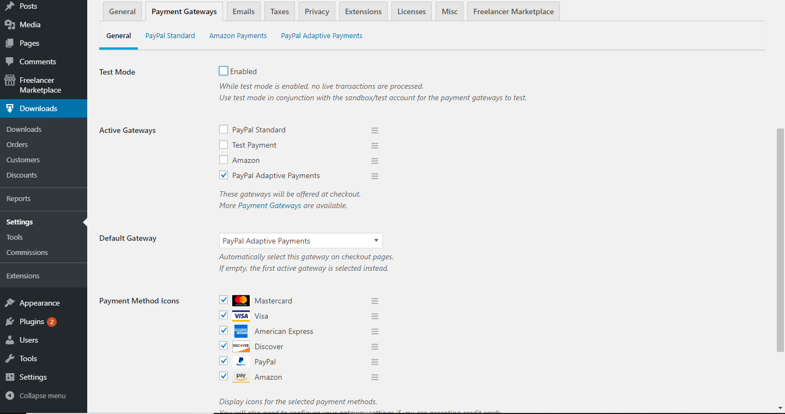Image resolution: width=785 pixels, height=414 pixels.
Task: Select the General gateway sub-tab
Action: [x=119, y=35]
